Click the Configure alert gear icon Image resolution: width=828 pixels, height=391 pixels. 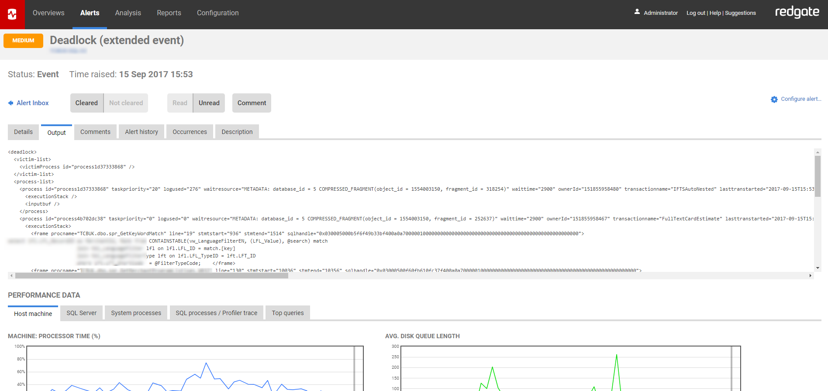[774, 99]
